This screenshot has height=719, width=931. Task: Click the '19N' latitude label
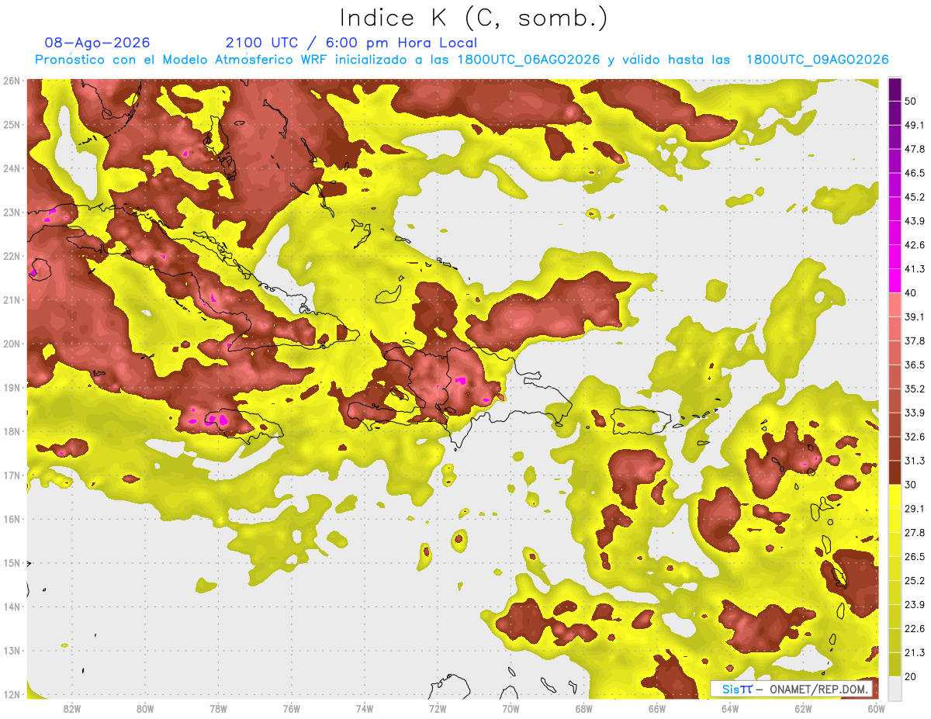click(12, 388)
